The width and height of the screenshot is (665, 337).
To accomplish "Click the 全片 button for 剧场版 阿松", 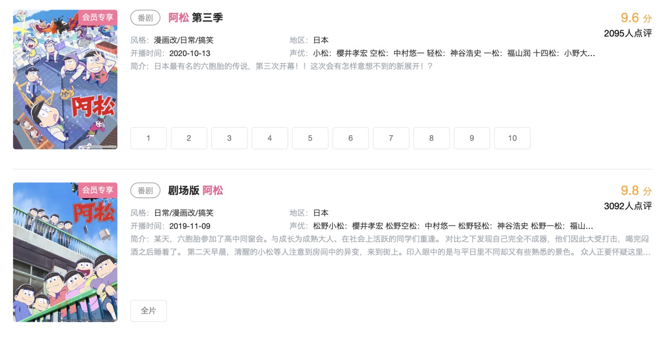I will click(x=149, y=311).
